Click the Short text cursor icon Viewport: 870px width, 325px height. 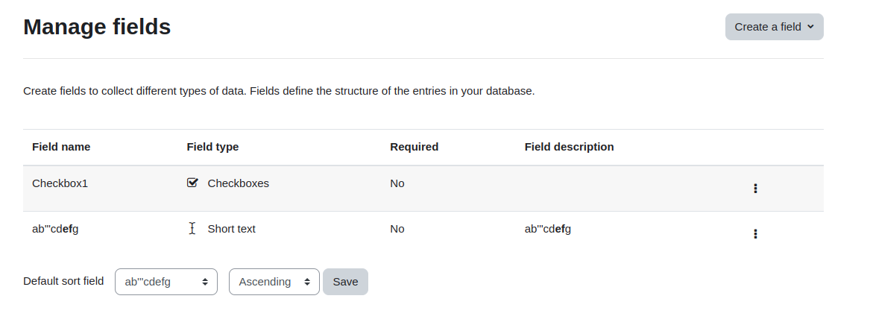tap(192, 228)
